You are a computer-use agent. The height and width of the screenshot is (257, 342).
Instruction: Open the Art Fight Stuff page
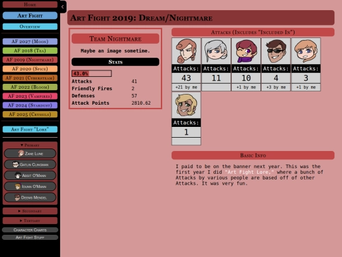pos(30,237)
